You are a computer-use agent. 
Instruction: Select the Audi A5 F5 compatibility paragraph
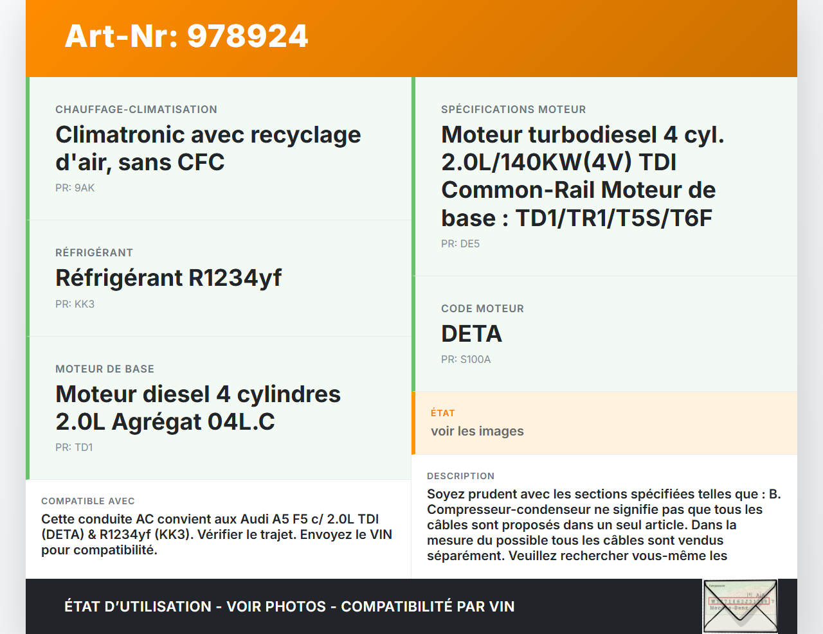click(217, 534)
